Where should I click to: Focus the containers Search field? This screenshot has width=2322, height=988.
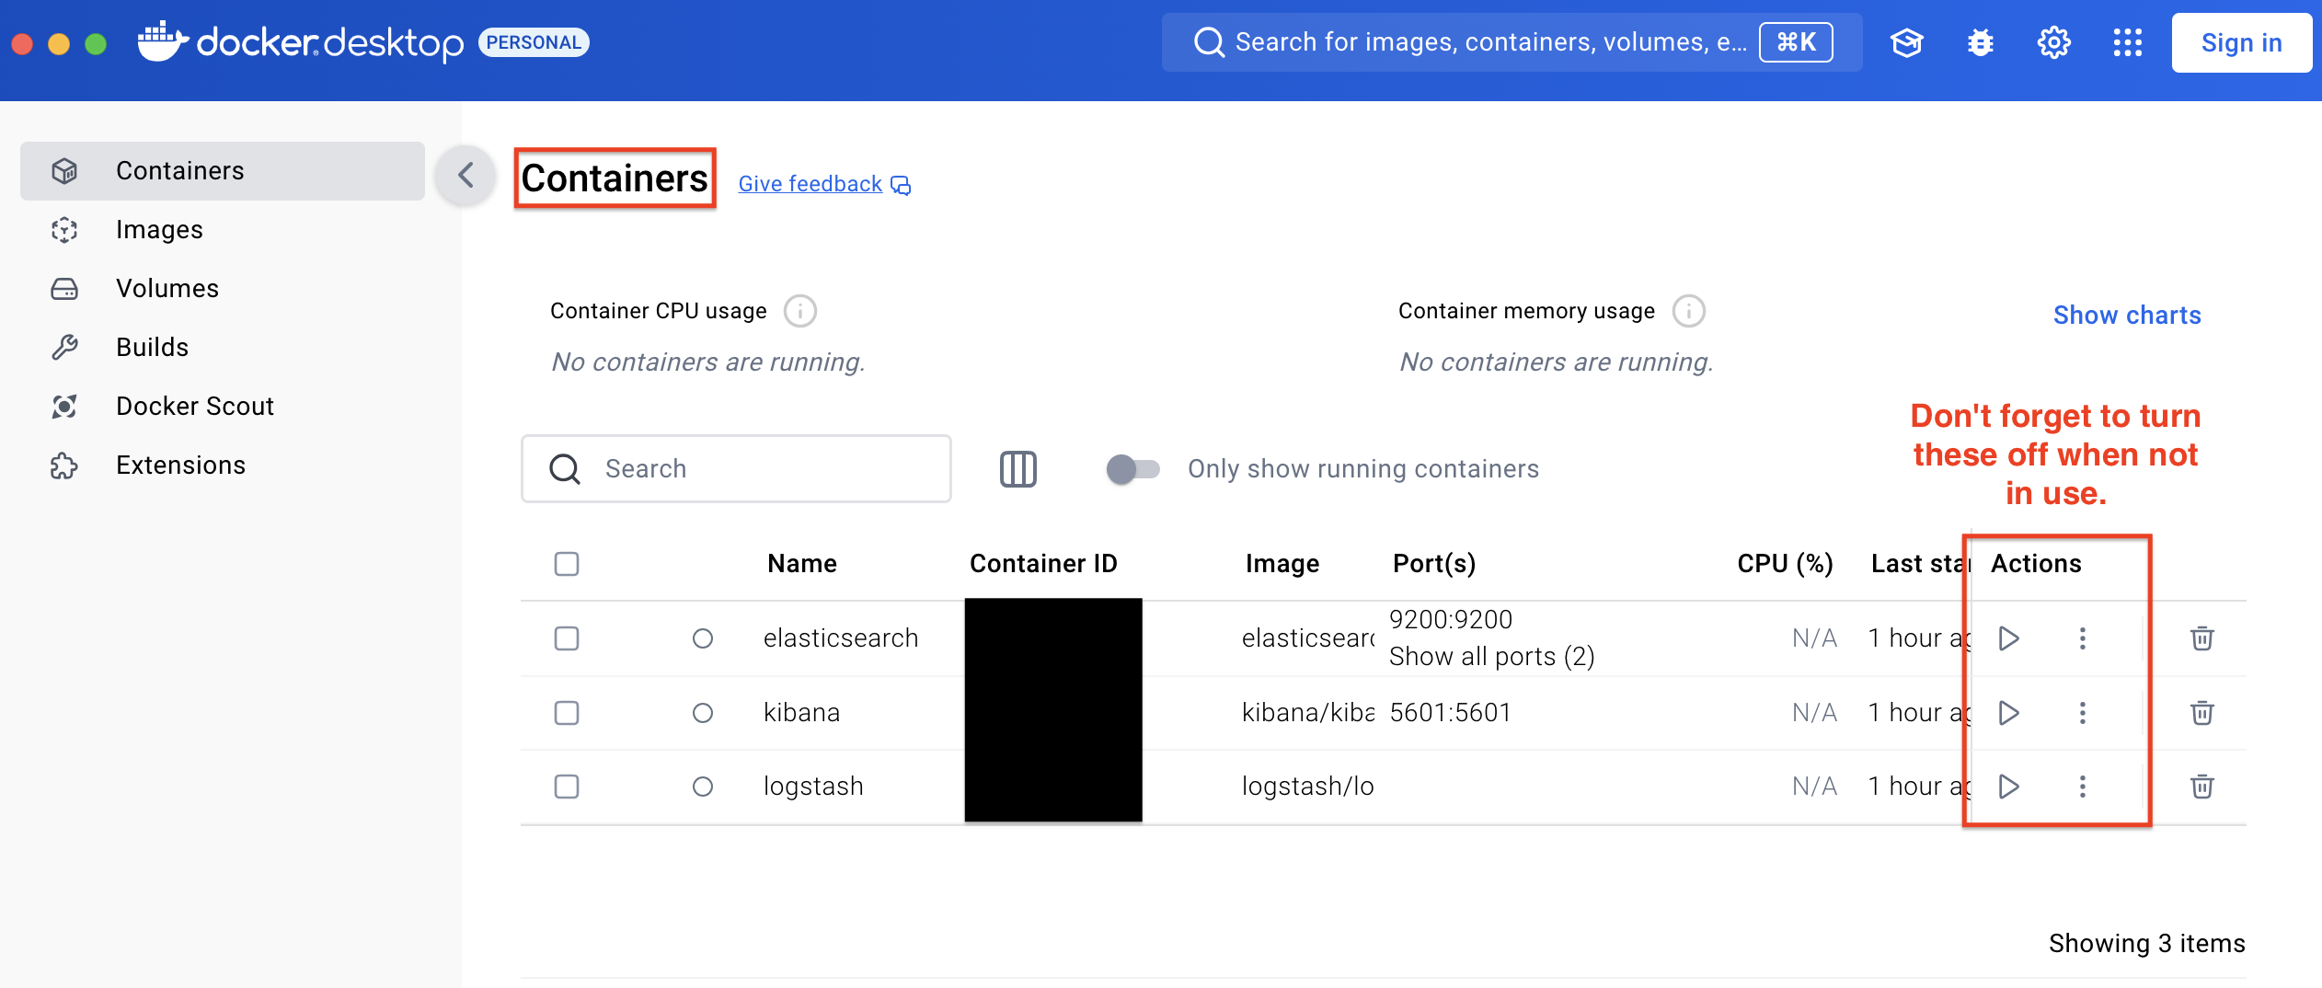[736, 469]
